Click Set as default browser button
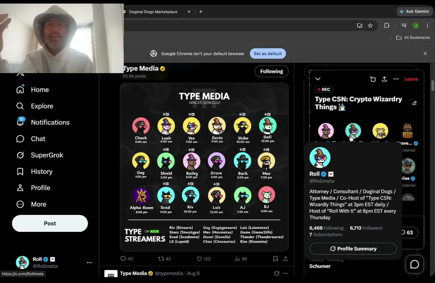Image resolution: width=435 pixels, height=283 pixels. point(268,54)
